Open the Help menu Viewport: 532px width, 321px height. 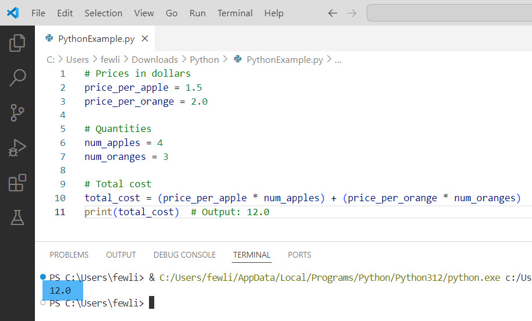274,13
